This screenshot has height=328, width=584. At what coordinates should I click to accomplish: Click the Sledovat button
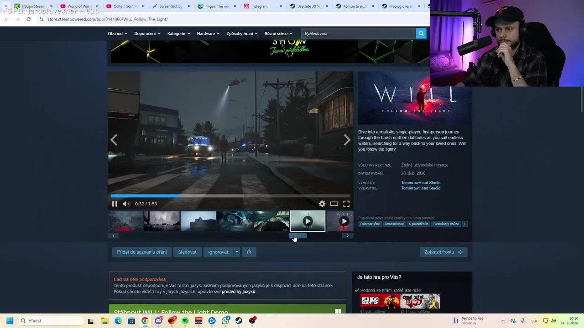coord(188,252)
